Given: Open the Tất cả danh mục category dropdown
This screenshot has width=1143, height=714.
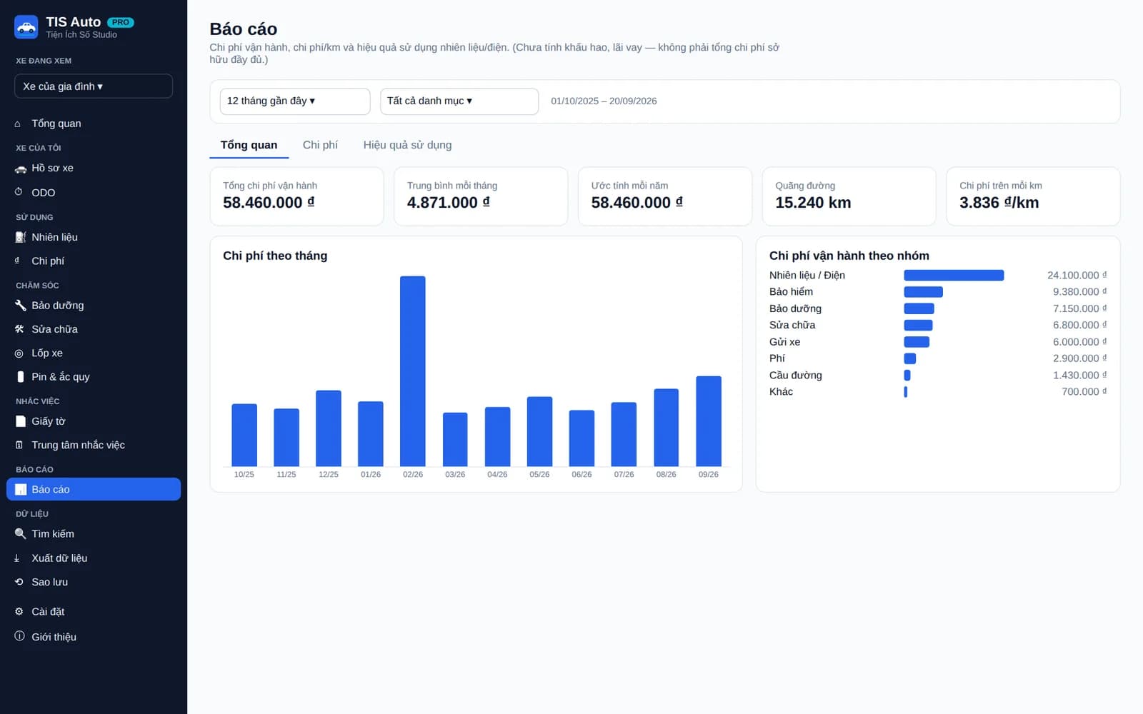Looking at the screenshot, I should coord(459,101).
